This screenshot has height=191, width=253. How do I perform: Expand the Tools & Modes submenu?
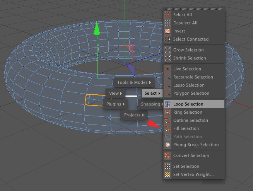point(134,82)
